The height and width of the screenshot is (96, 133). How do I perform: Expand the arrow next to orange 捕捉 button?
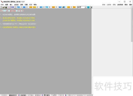56,7
